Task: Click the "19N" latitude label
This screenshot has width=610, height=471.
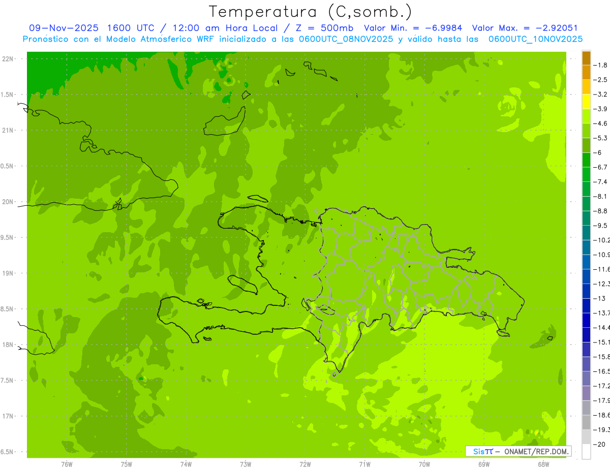Action: coord(7,273)
